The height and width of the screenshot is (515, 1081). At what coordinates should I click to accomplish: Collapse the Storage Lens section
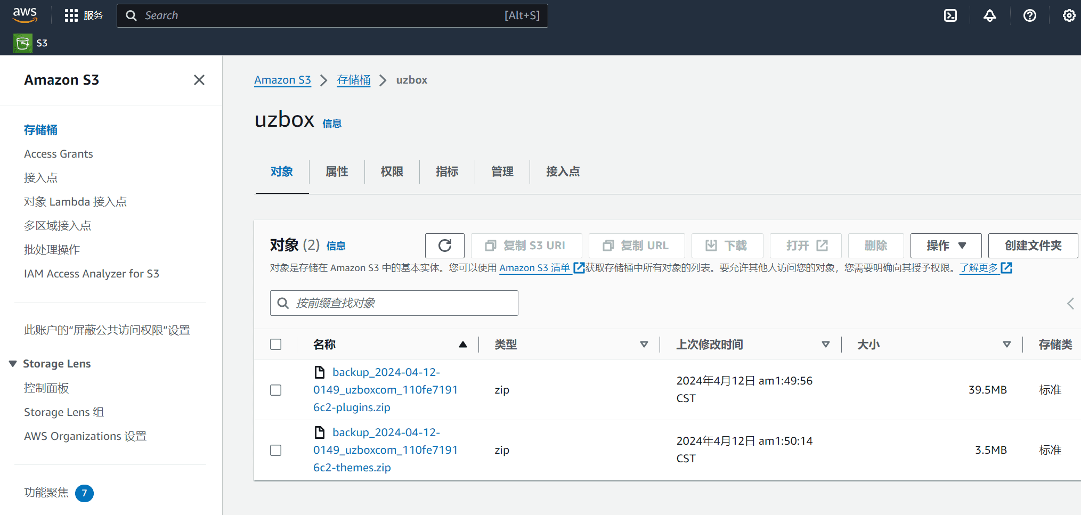[x=13, y=363]
